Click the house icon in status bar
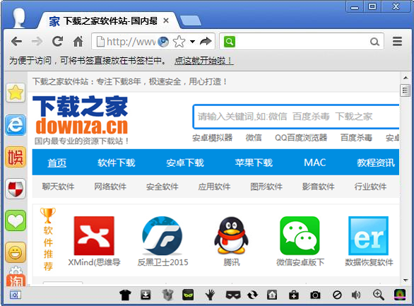This screenshot has width=414, height=306. tap(272, 295)
